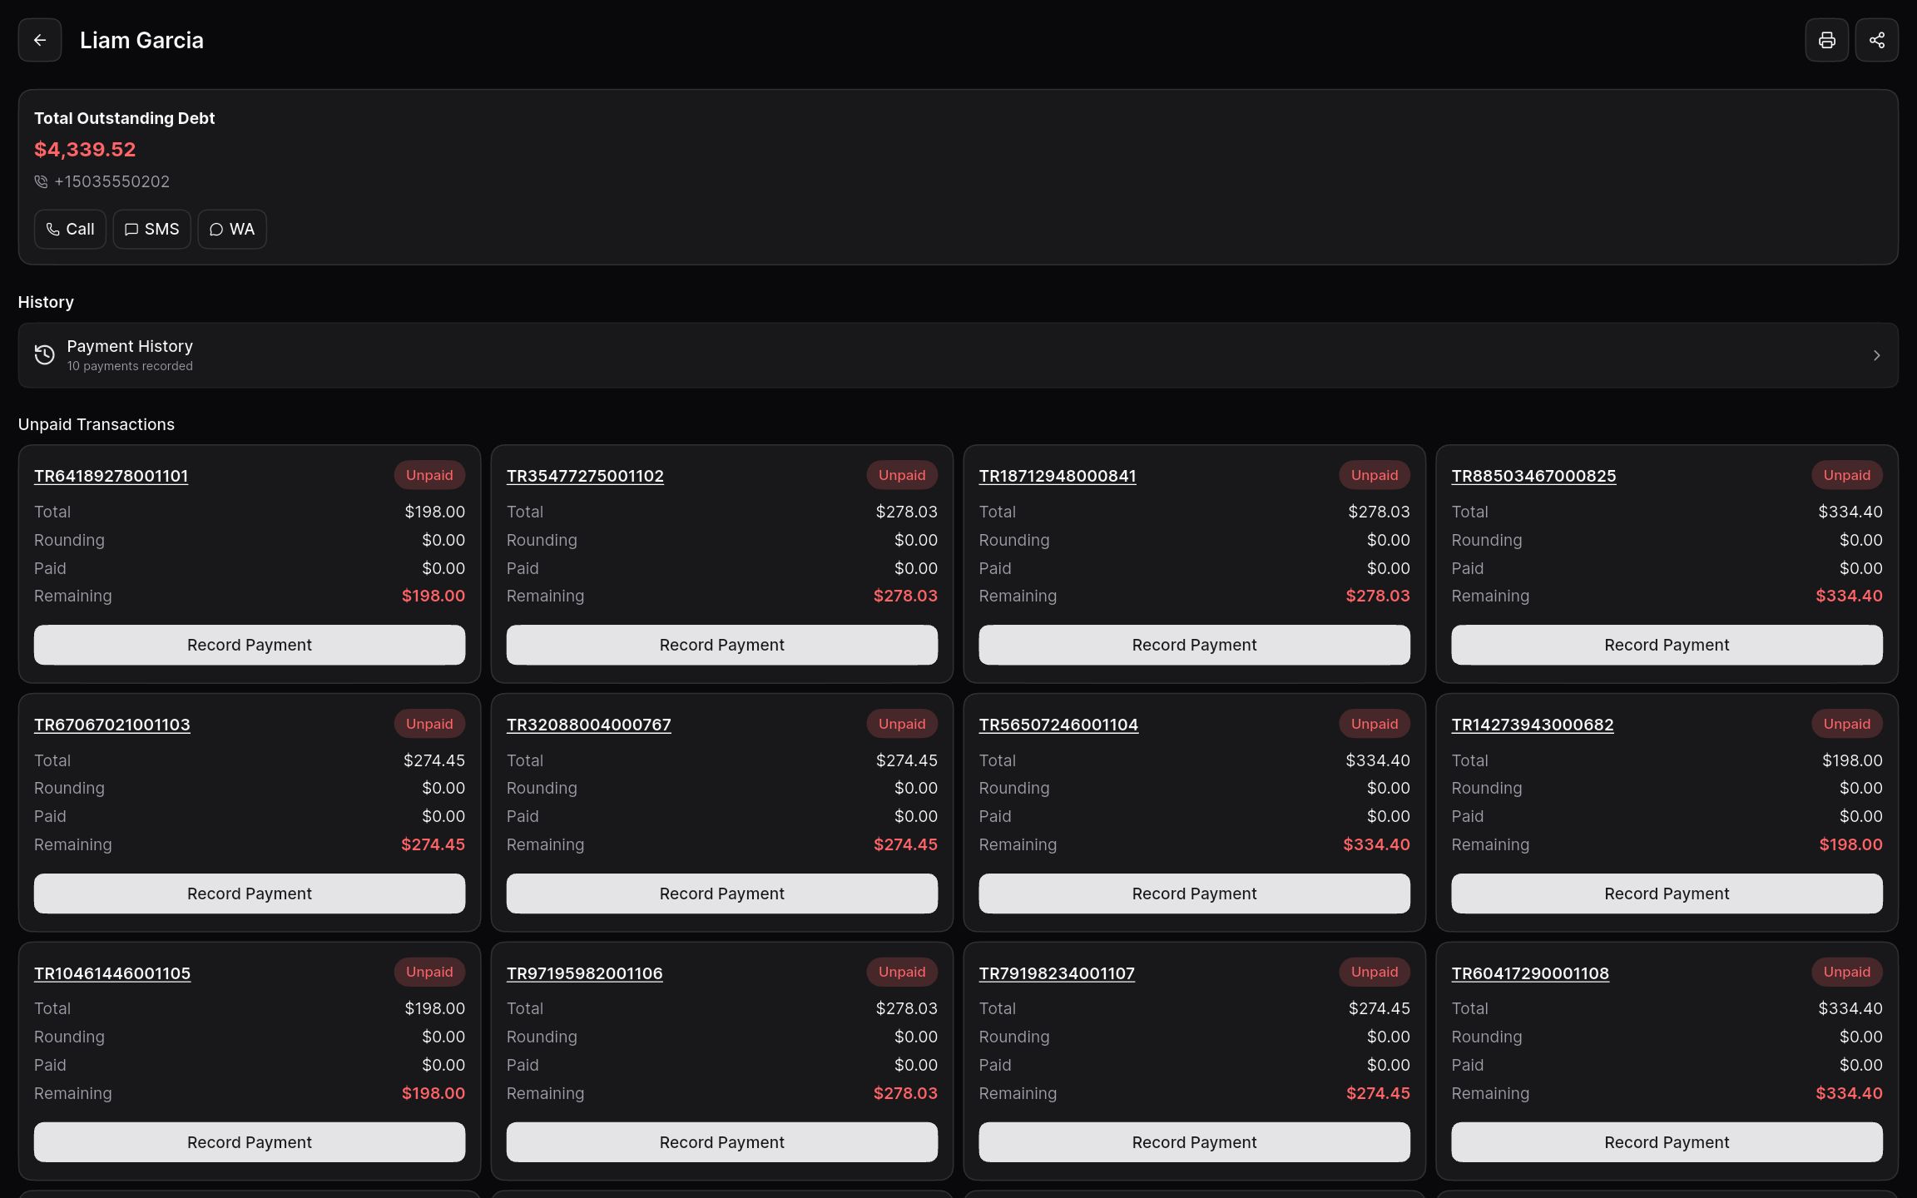Open transaction TR10461446001105
Image resolution: width=1917 pixels, height=1198 pixels.
(112, 973)
